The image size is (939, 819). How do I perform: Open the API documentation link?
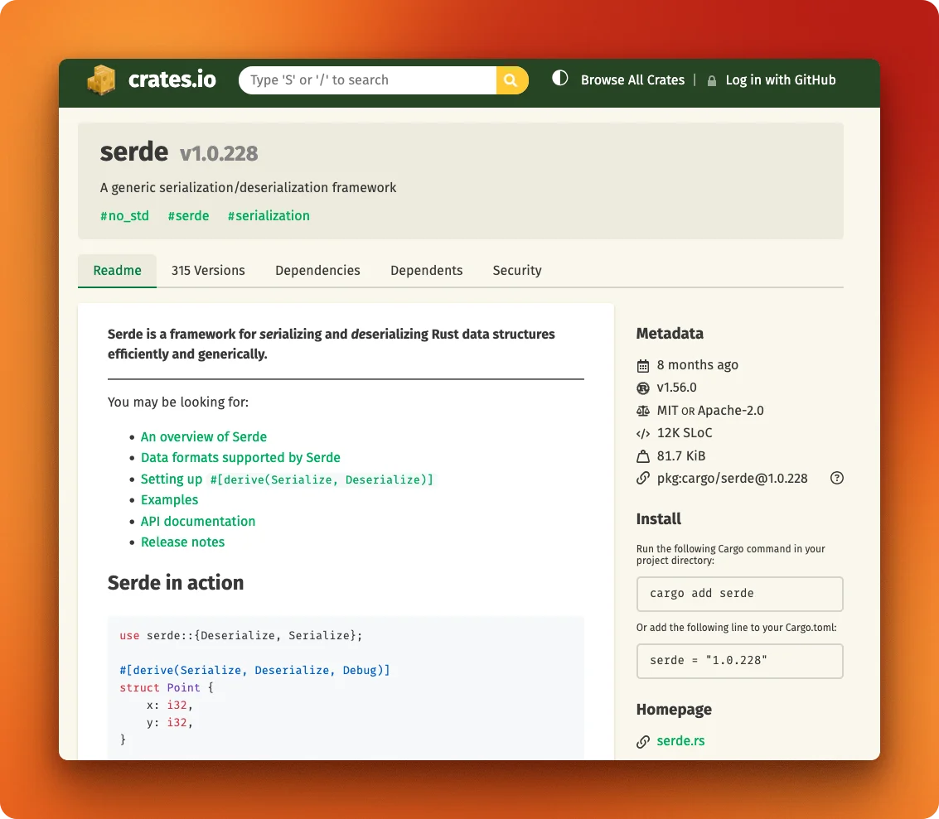(x=197, y=521)
